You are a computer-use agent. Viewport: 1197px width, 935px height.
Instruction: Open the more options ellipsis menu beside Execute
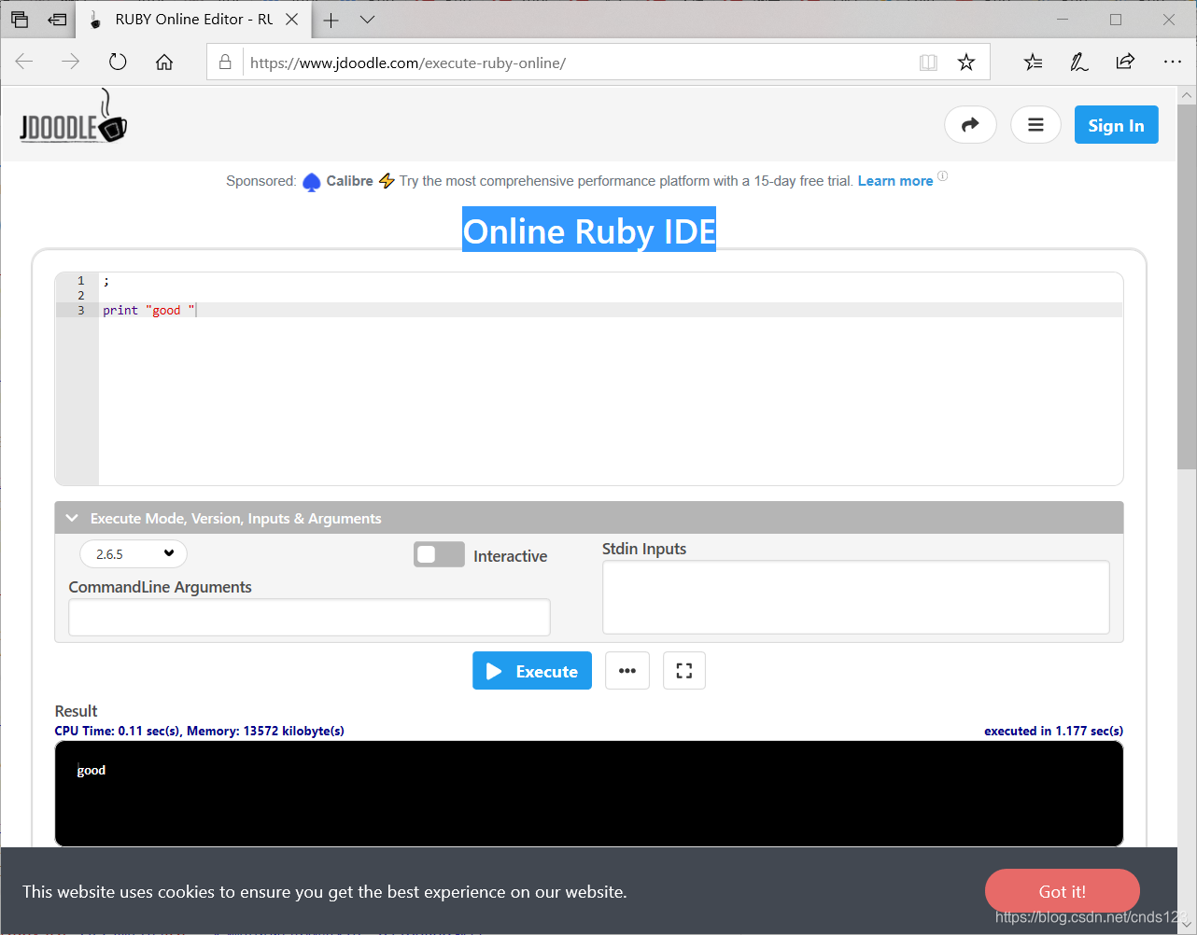pyautogui.click(x=627, y=670)
